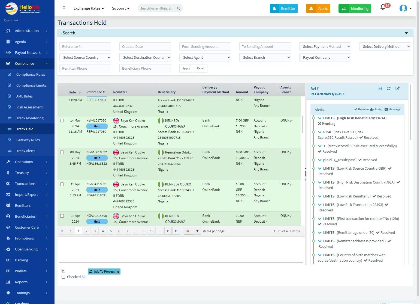Enable the Checked All checkbox
Screen dimensions: 420x304
point(64,277)
